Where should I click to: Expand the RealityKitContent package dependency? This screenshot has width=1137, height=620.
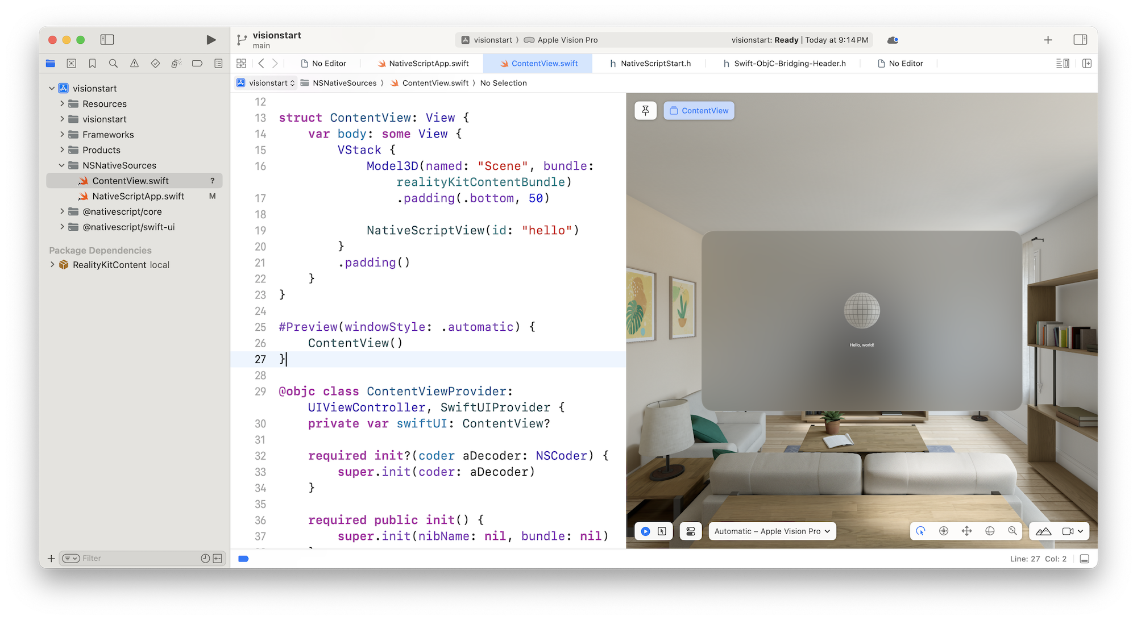click(x=52, y=264)
